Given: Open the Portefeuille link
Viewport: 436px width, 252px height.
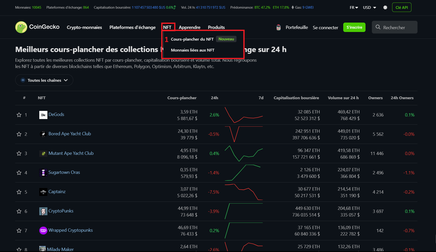Looking at the screenshot, I should [297, 27].
